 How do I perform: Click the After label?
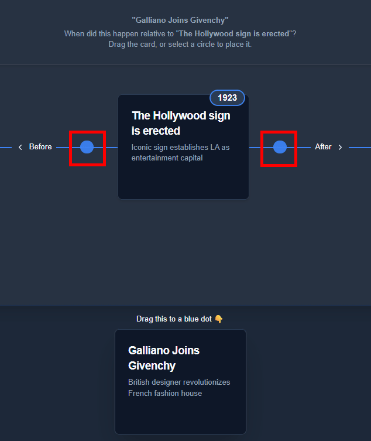tap(323, 147)
